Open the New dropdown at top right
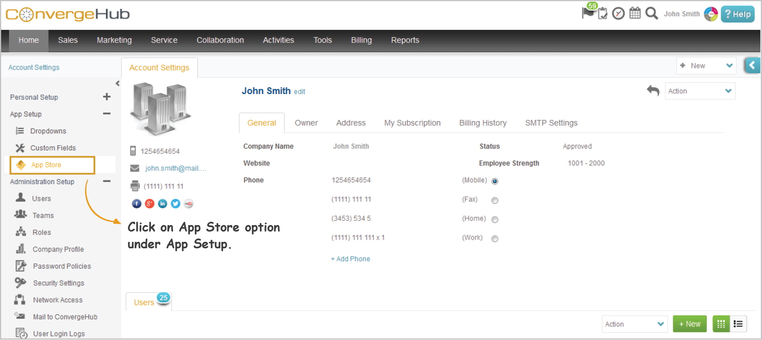 pyautogui.click(x=706, y=65)
